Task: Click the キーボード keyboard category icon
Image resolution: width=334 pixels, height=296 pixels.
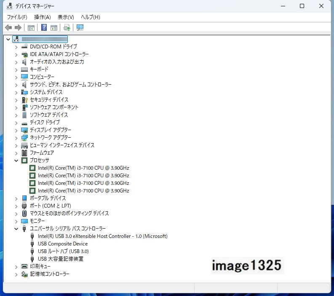Action: click(x=24, y=69)
